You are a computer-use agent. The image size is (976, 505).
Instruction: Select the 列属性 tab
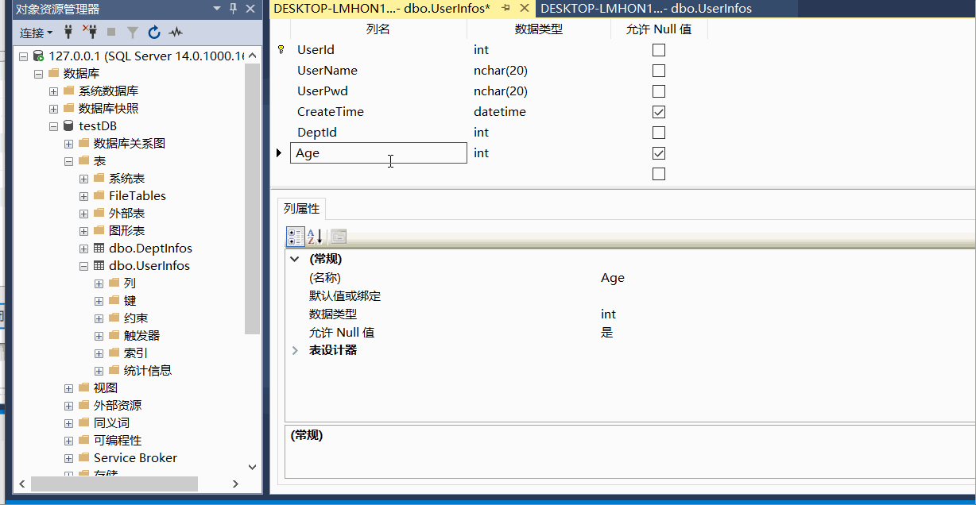(301, 209)
